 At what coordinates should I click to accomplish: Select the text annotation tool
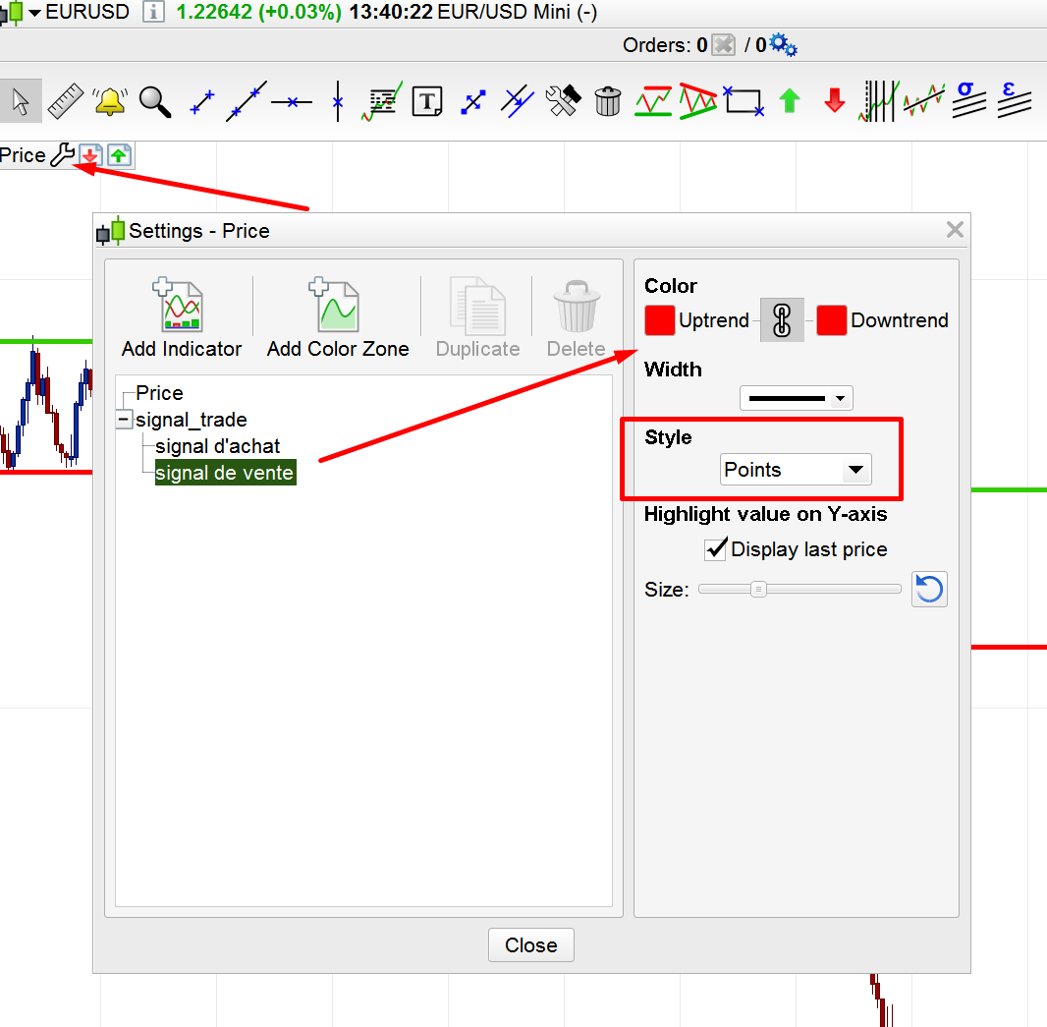pos(427,101)
